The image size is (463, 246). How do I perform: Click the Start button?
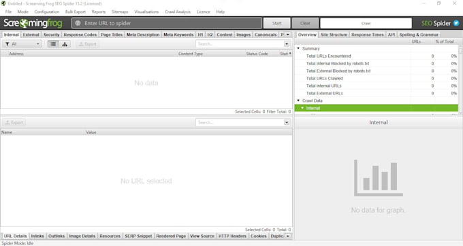[x=276, y=23]
